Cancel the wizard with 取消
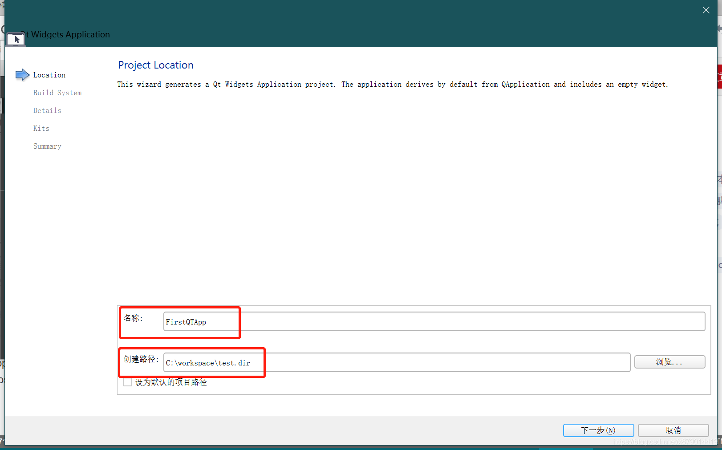 673,430
